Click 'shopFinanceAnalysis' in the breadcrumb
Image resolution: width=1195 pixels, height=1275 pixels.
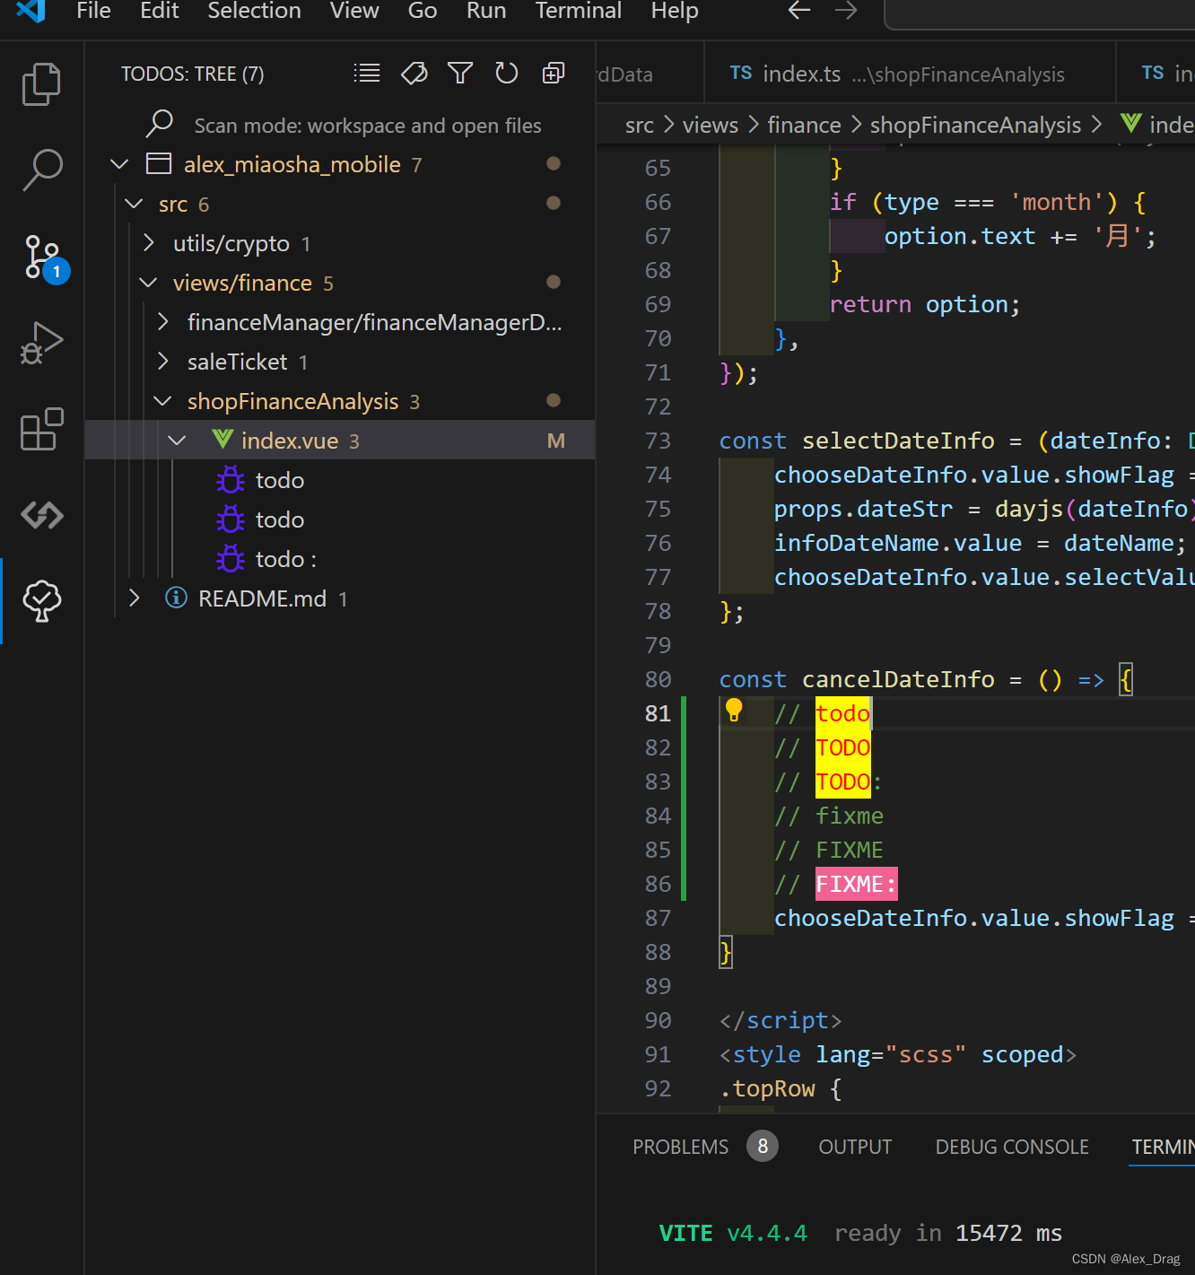point(975,126)
